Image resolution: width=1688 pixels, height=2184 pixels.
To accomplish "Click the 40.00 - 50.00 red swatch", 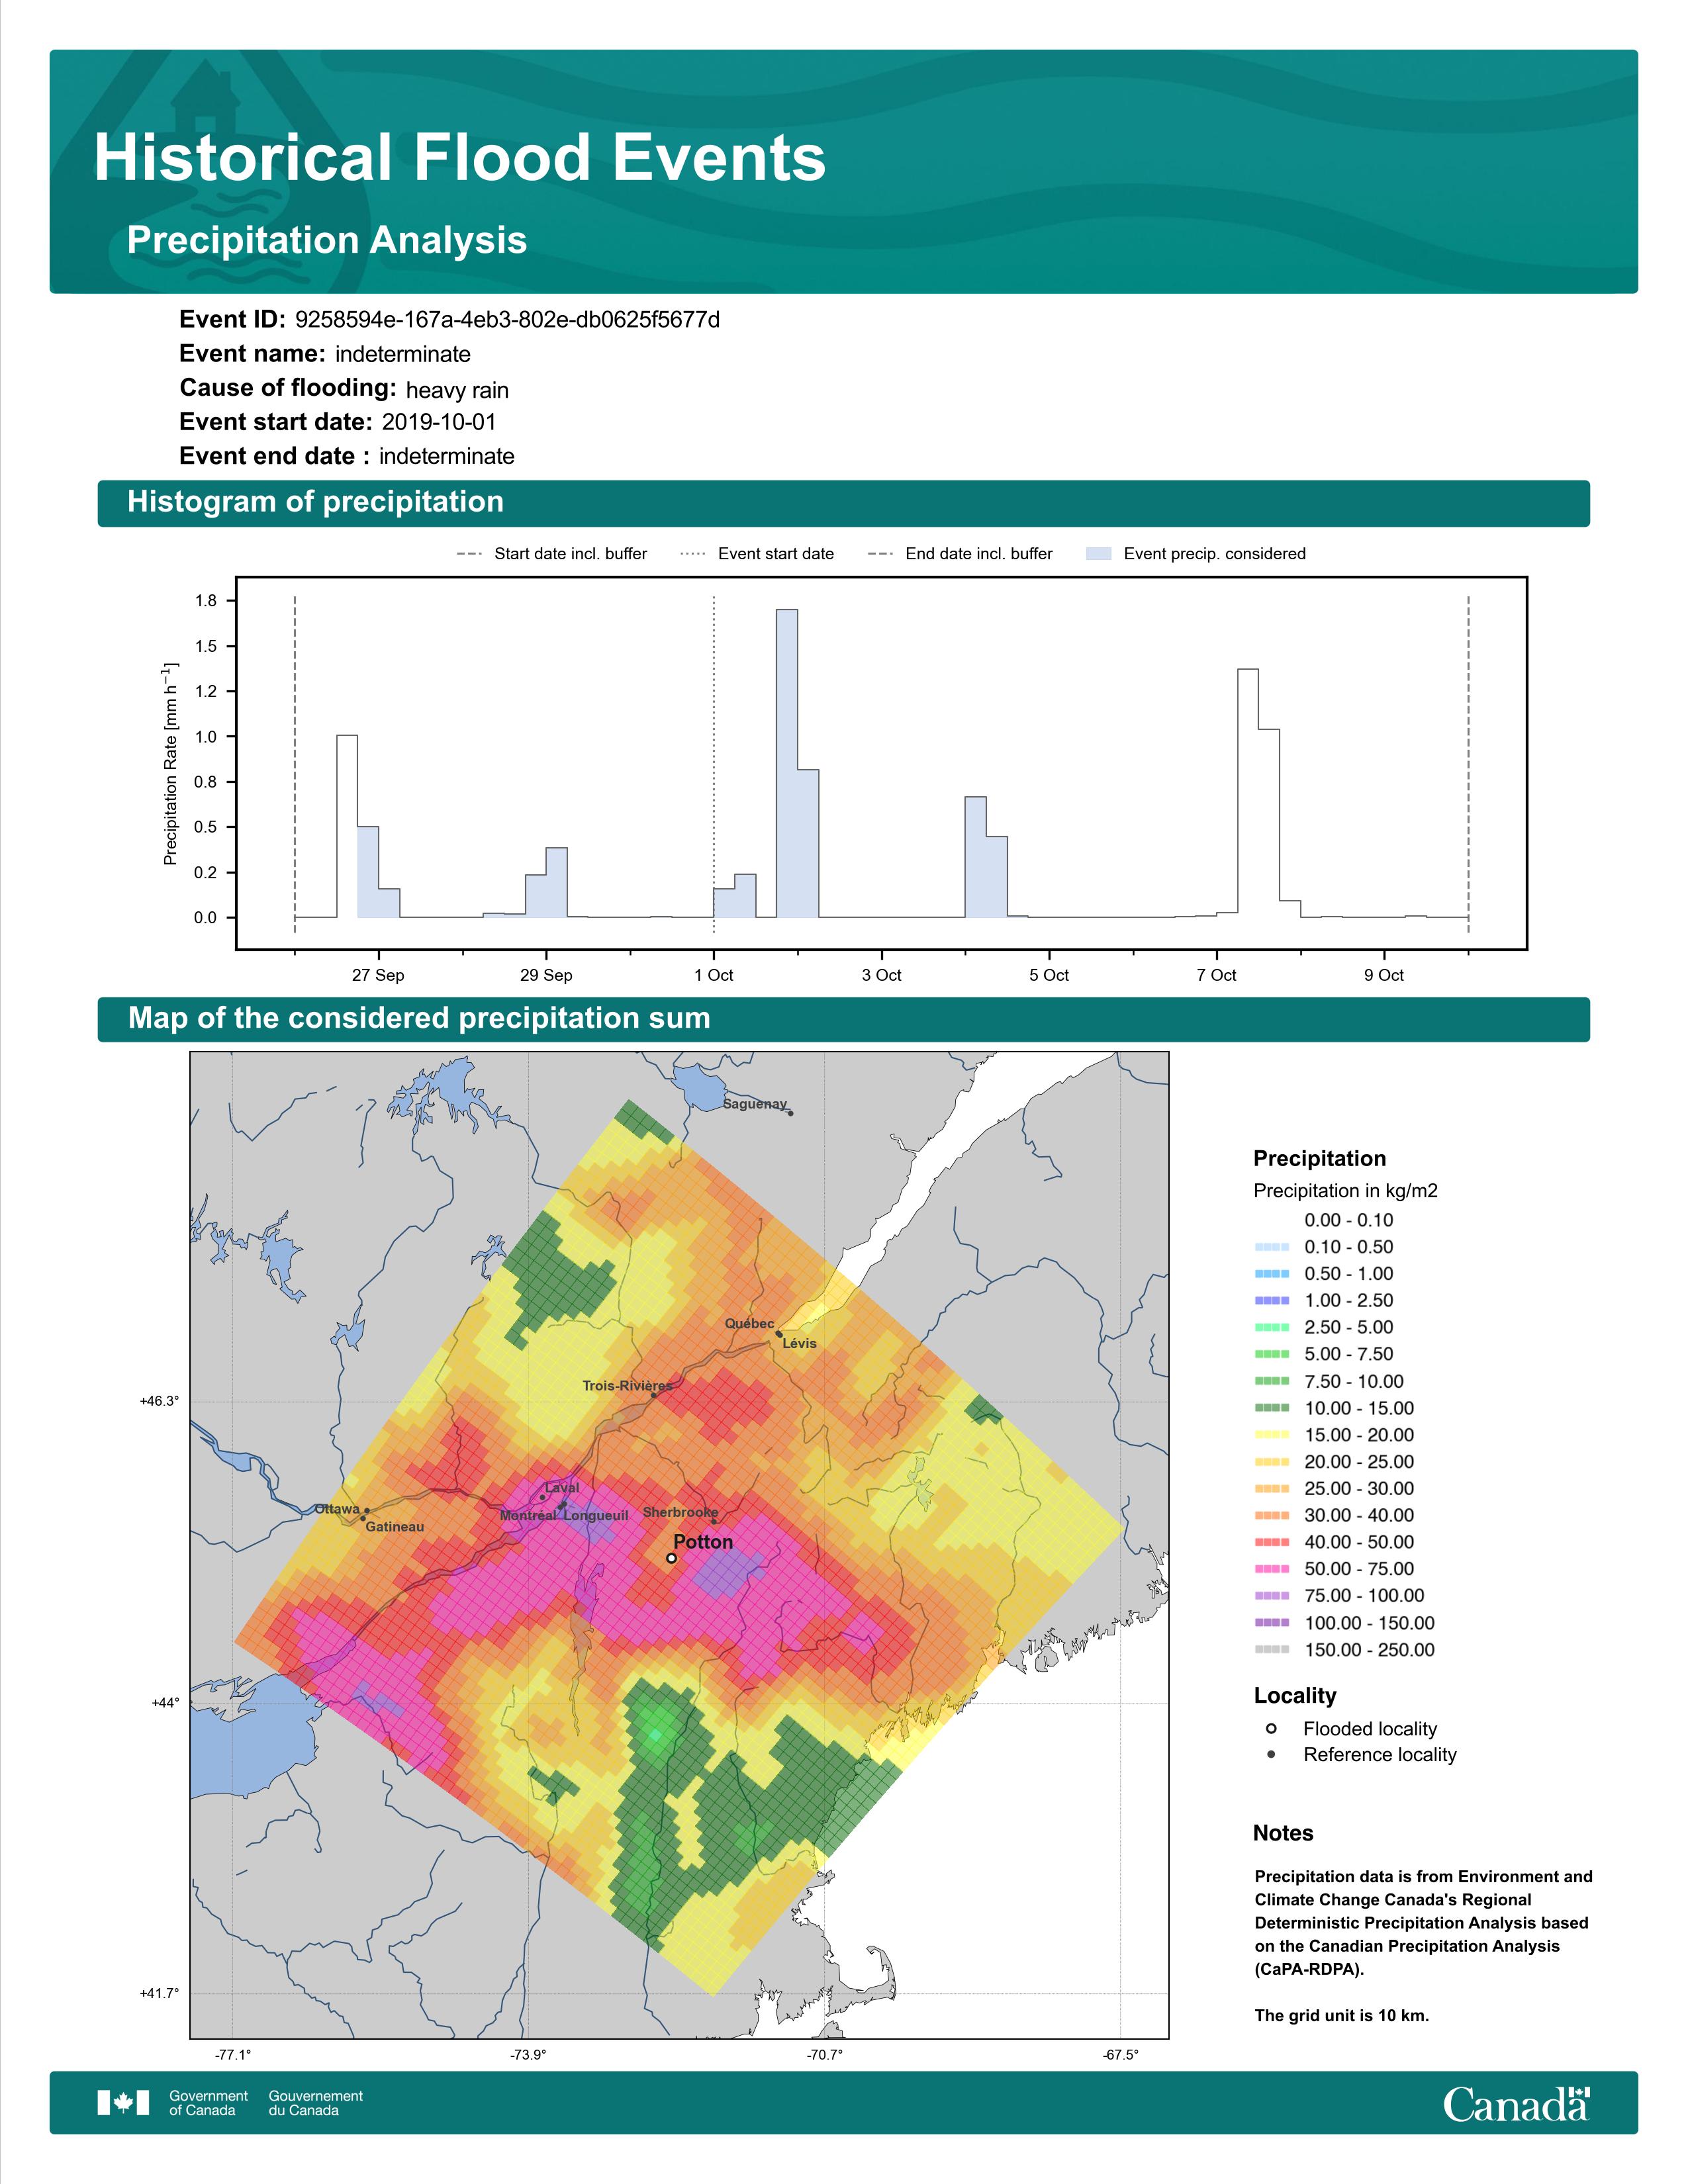I will tap(1272, 1542).
